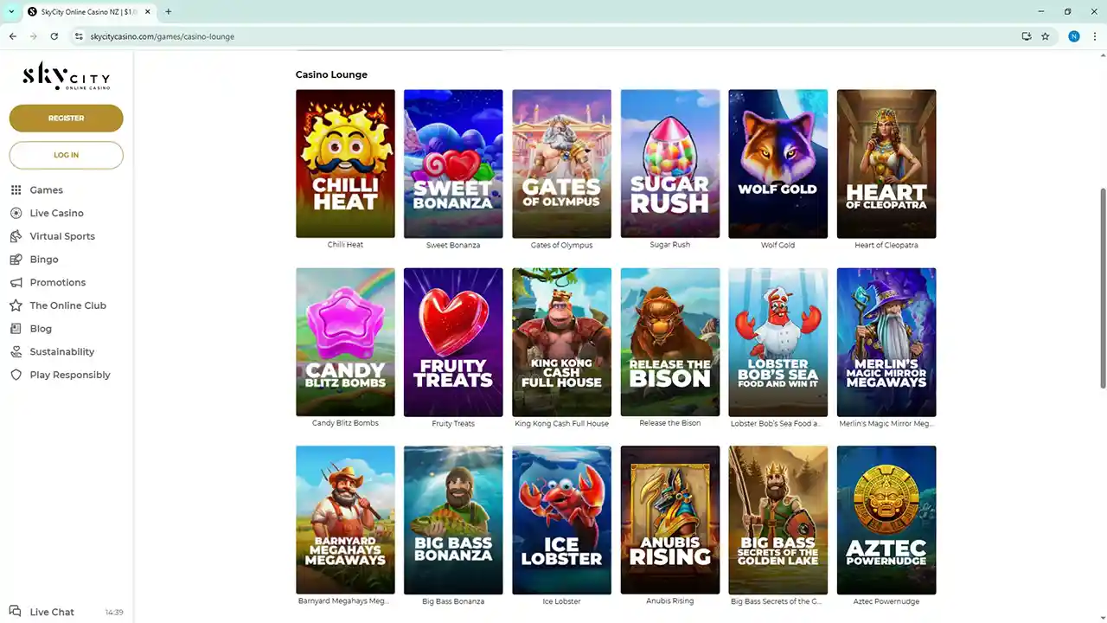The image size is (1107, 623).
Task: Expand the browser tab search dropdown
Action: coord(11,11)
